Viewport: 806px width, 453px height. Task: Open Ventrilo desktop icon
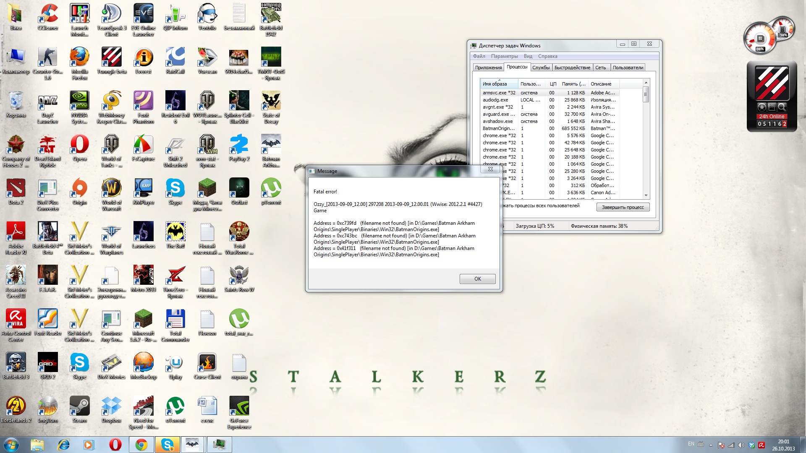pyautogui.click(x=207, y=17)
